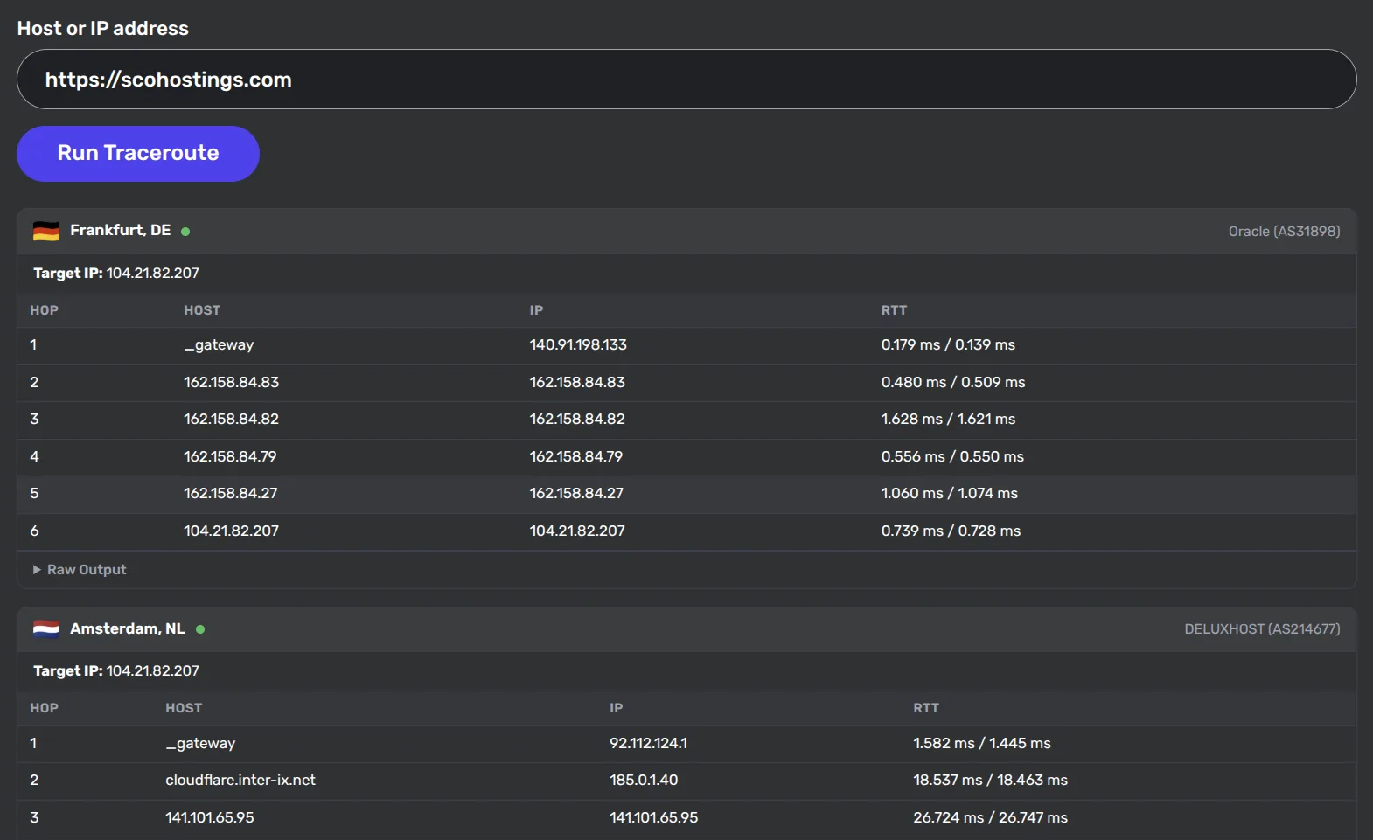The width and height of the screenshot is (1373, 840).
Task: Click RTT 26.724 ms / 26.747 ms
Action: tap(991, 818)
